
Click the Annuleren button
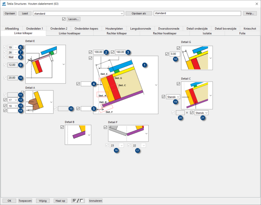[x=95, y=201]
